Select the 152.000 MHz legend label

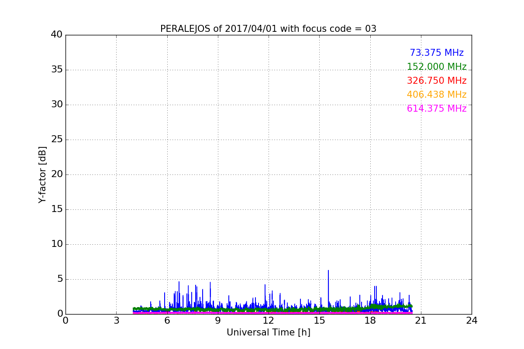click(437, 67)
